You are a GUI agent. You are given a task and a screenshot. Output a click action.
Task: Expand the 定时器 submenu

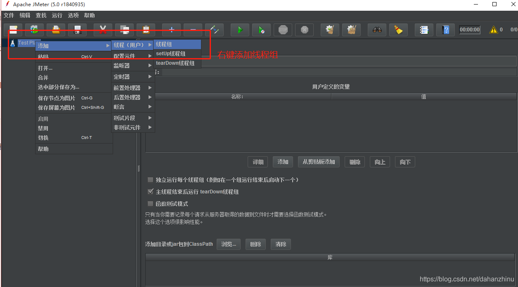point(132,77)
